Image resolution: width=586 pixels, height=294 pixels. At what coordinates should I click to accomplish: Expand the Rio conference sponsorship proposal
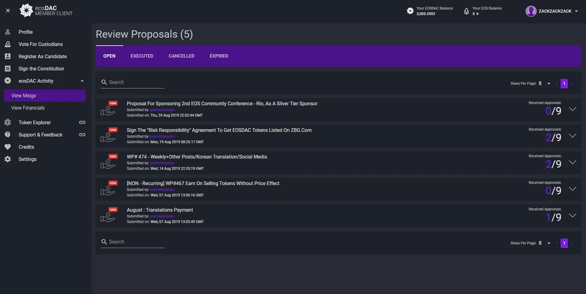[x=572, y=109]
